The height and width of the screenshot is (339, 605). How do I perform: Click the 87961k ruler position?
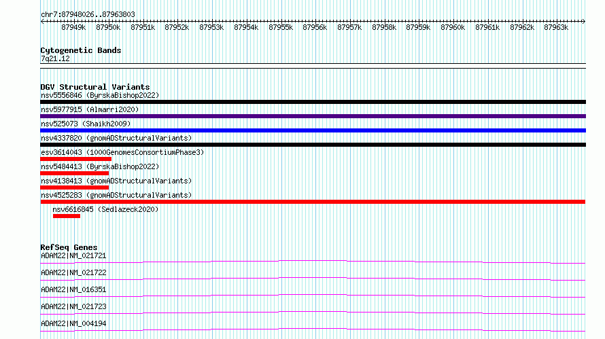(x=487, y=27)
